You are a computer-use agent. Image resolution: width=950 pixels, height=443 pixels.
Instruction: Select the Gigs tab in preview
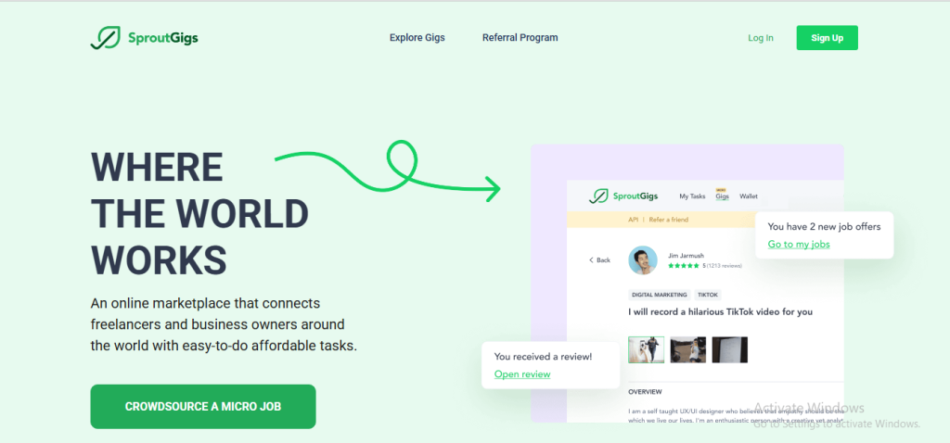(x=722, y=196)
